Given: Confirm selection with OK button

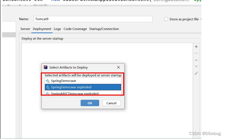Looking at the screenshot, I should coord(90,103).
